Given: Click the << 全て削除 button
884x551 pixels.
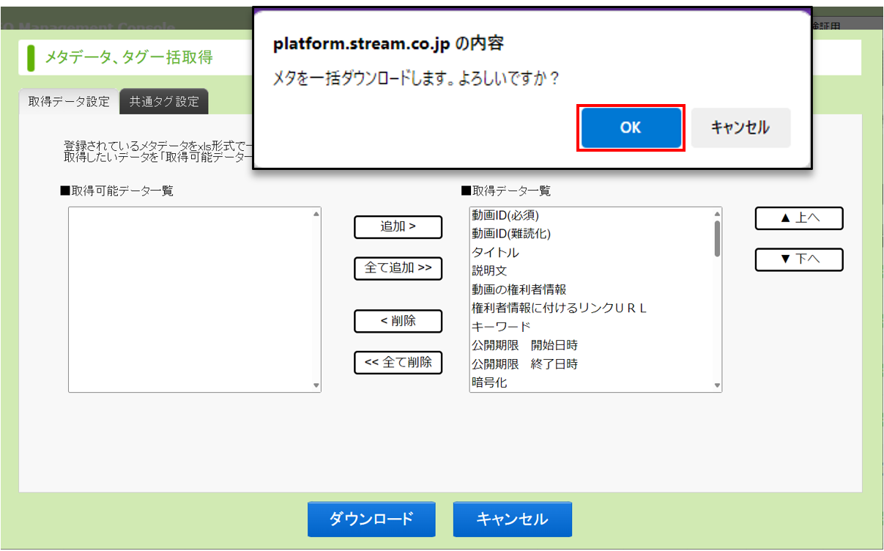Looking at the screenshot, I should click(398, 363).
